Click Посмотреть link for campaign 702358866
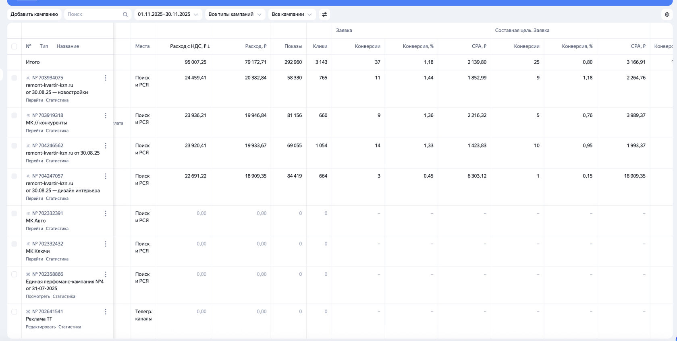Viewport: 677px width, 341px height. click(38, 297)
